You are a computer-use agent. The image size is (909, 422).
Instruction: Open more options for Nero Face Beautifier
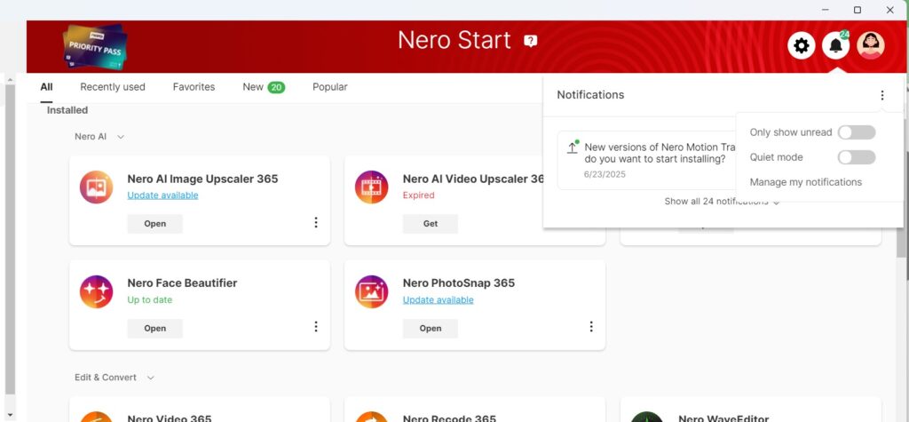coord(316,327)
